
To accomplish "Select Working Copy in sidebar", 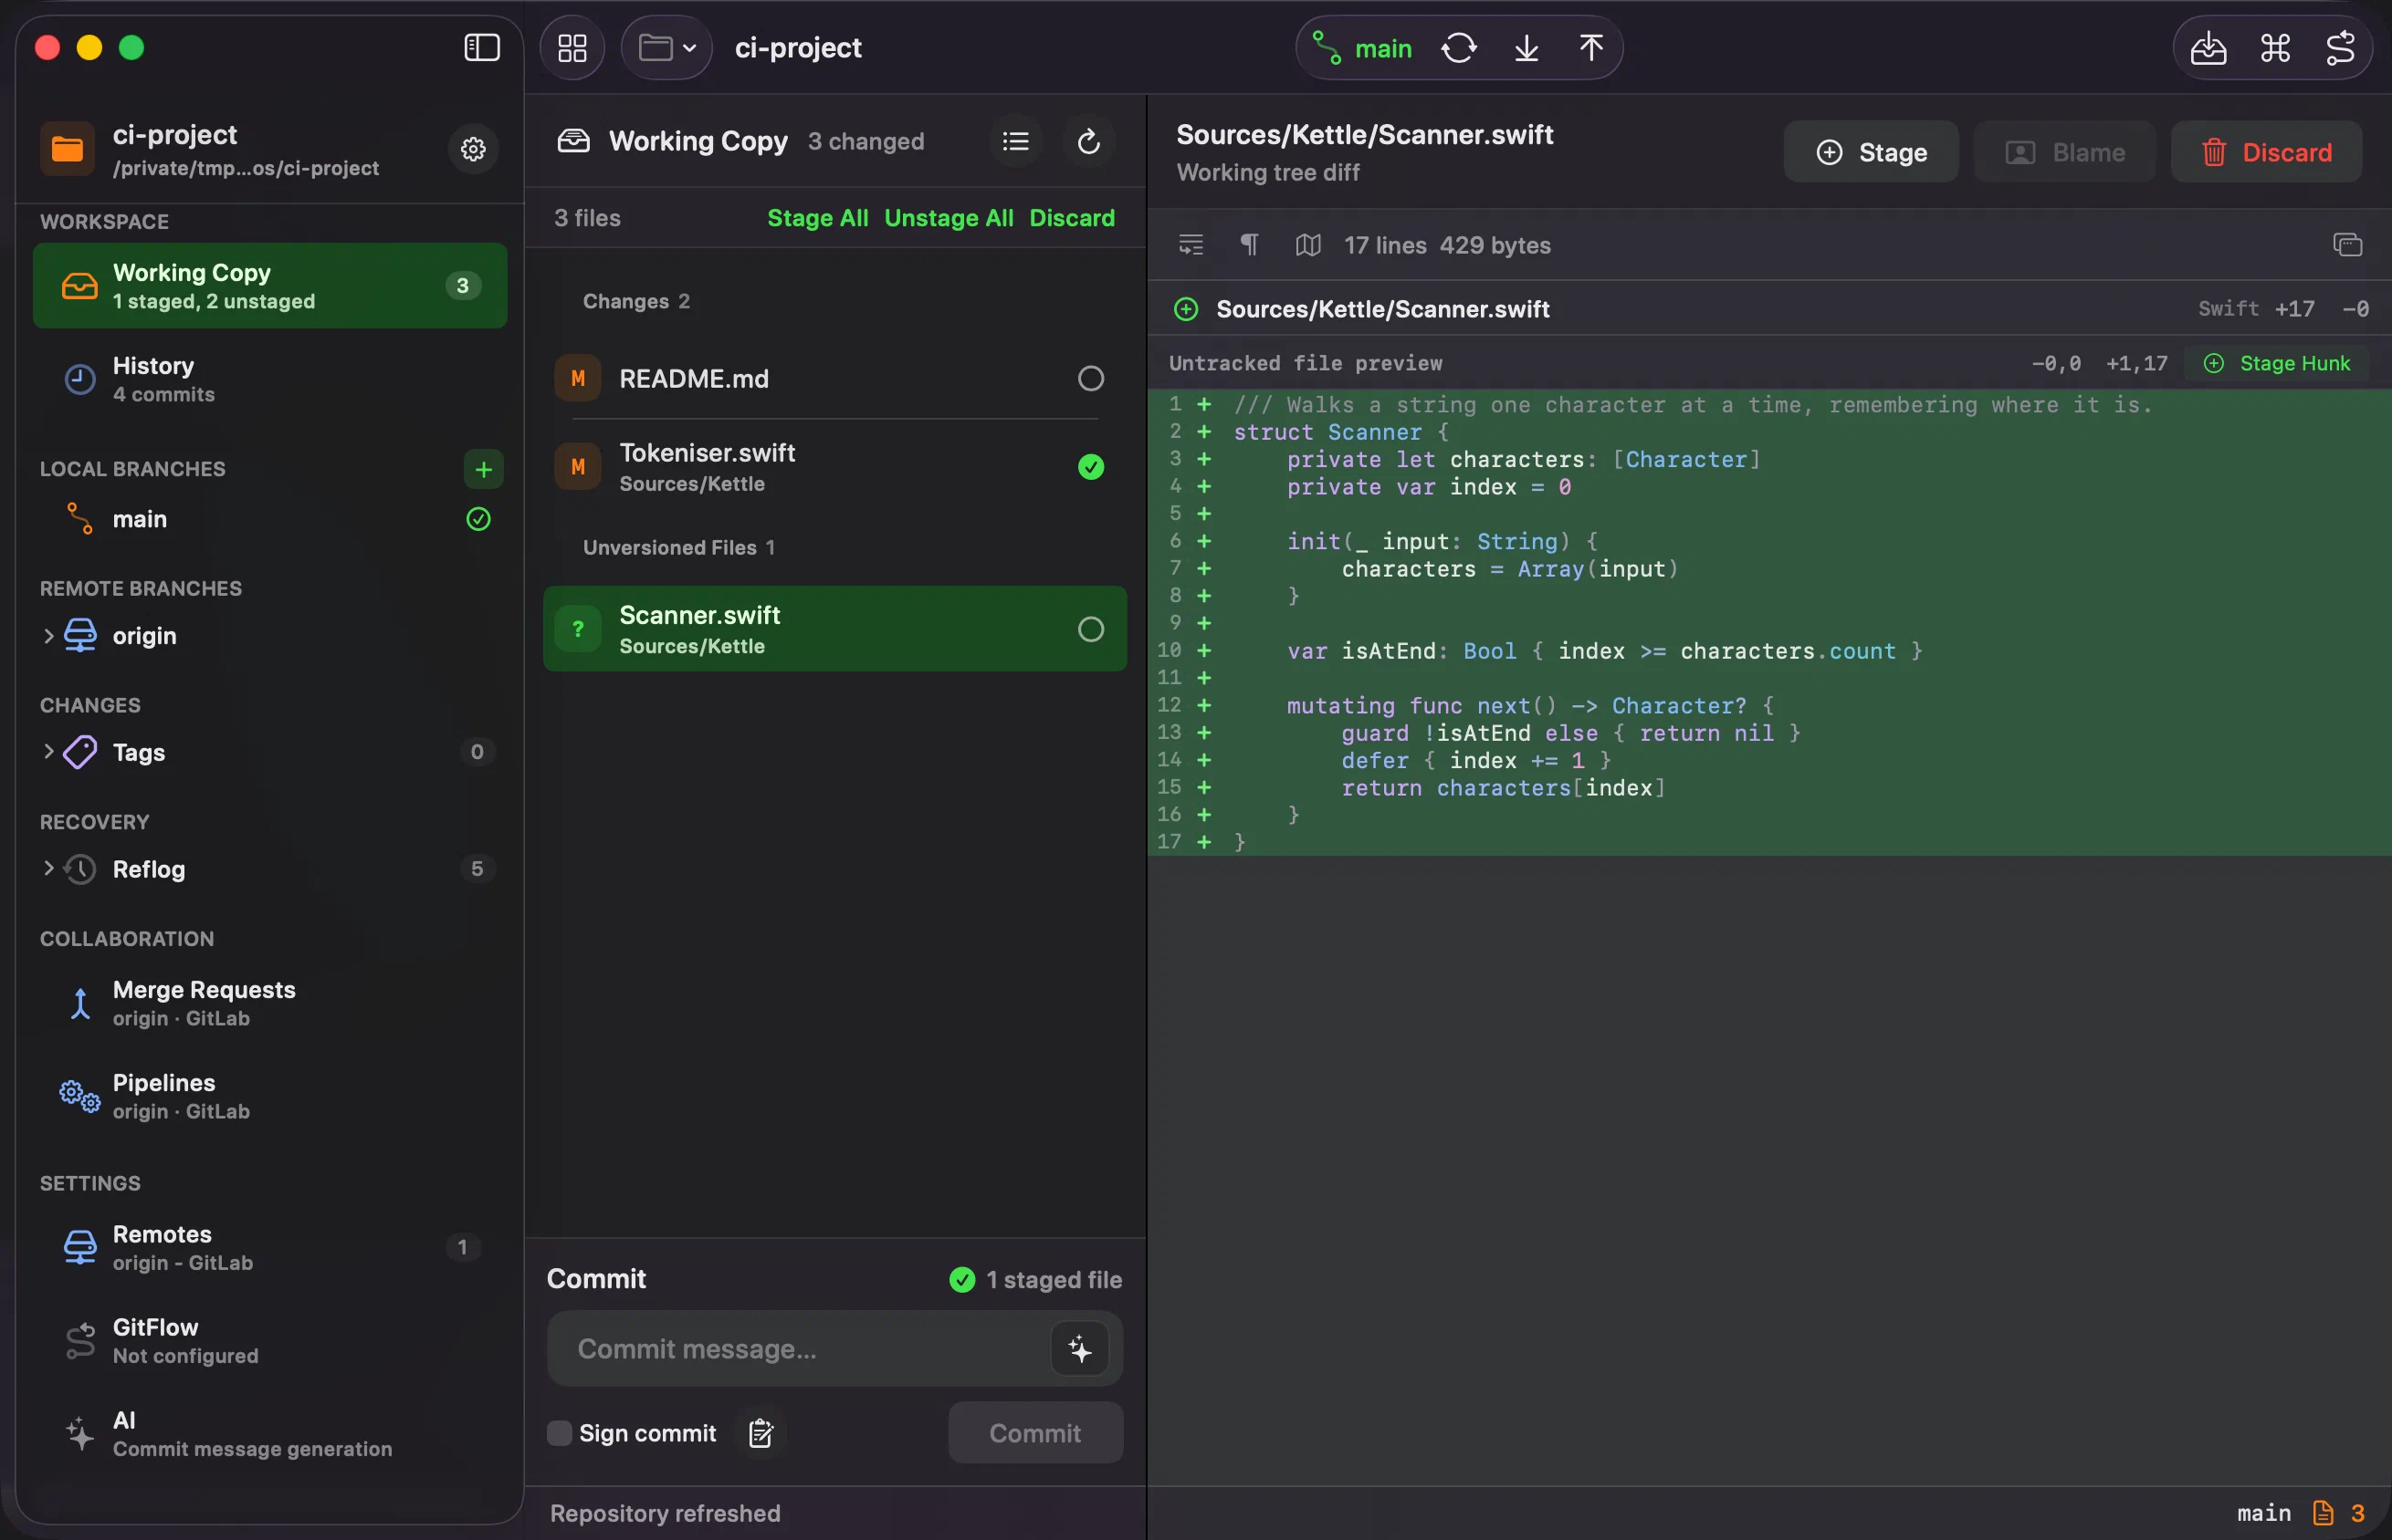I will point(270,286).
